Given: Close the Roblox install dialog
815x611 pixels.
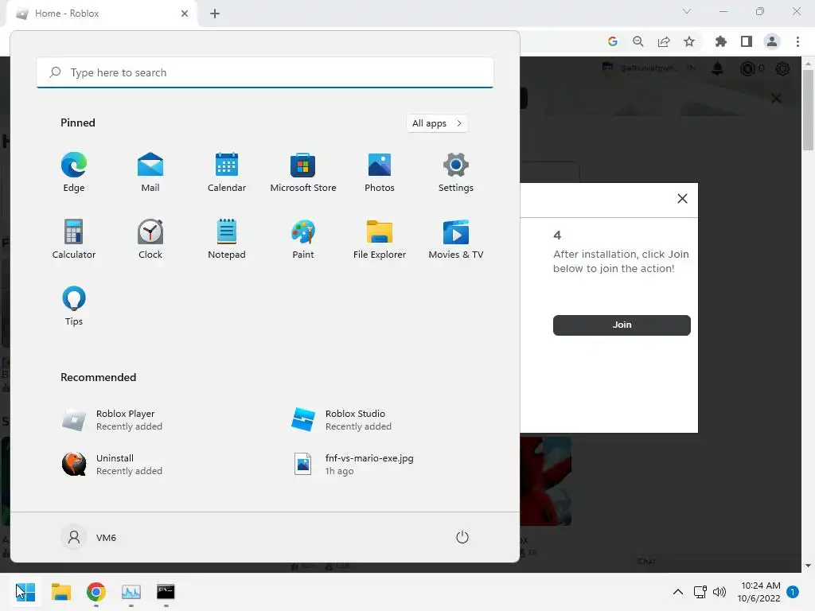Looking at the screenshot, I should pos(682,198).
